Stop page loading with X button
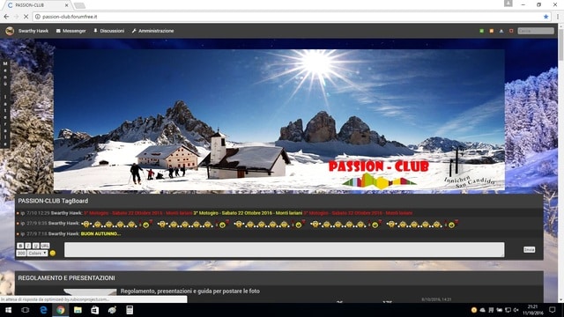 pos(26,17)
